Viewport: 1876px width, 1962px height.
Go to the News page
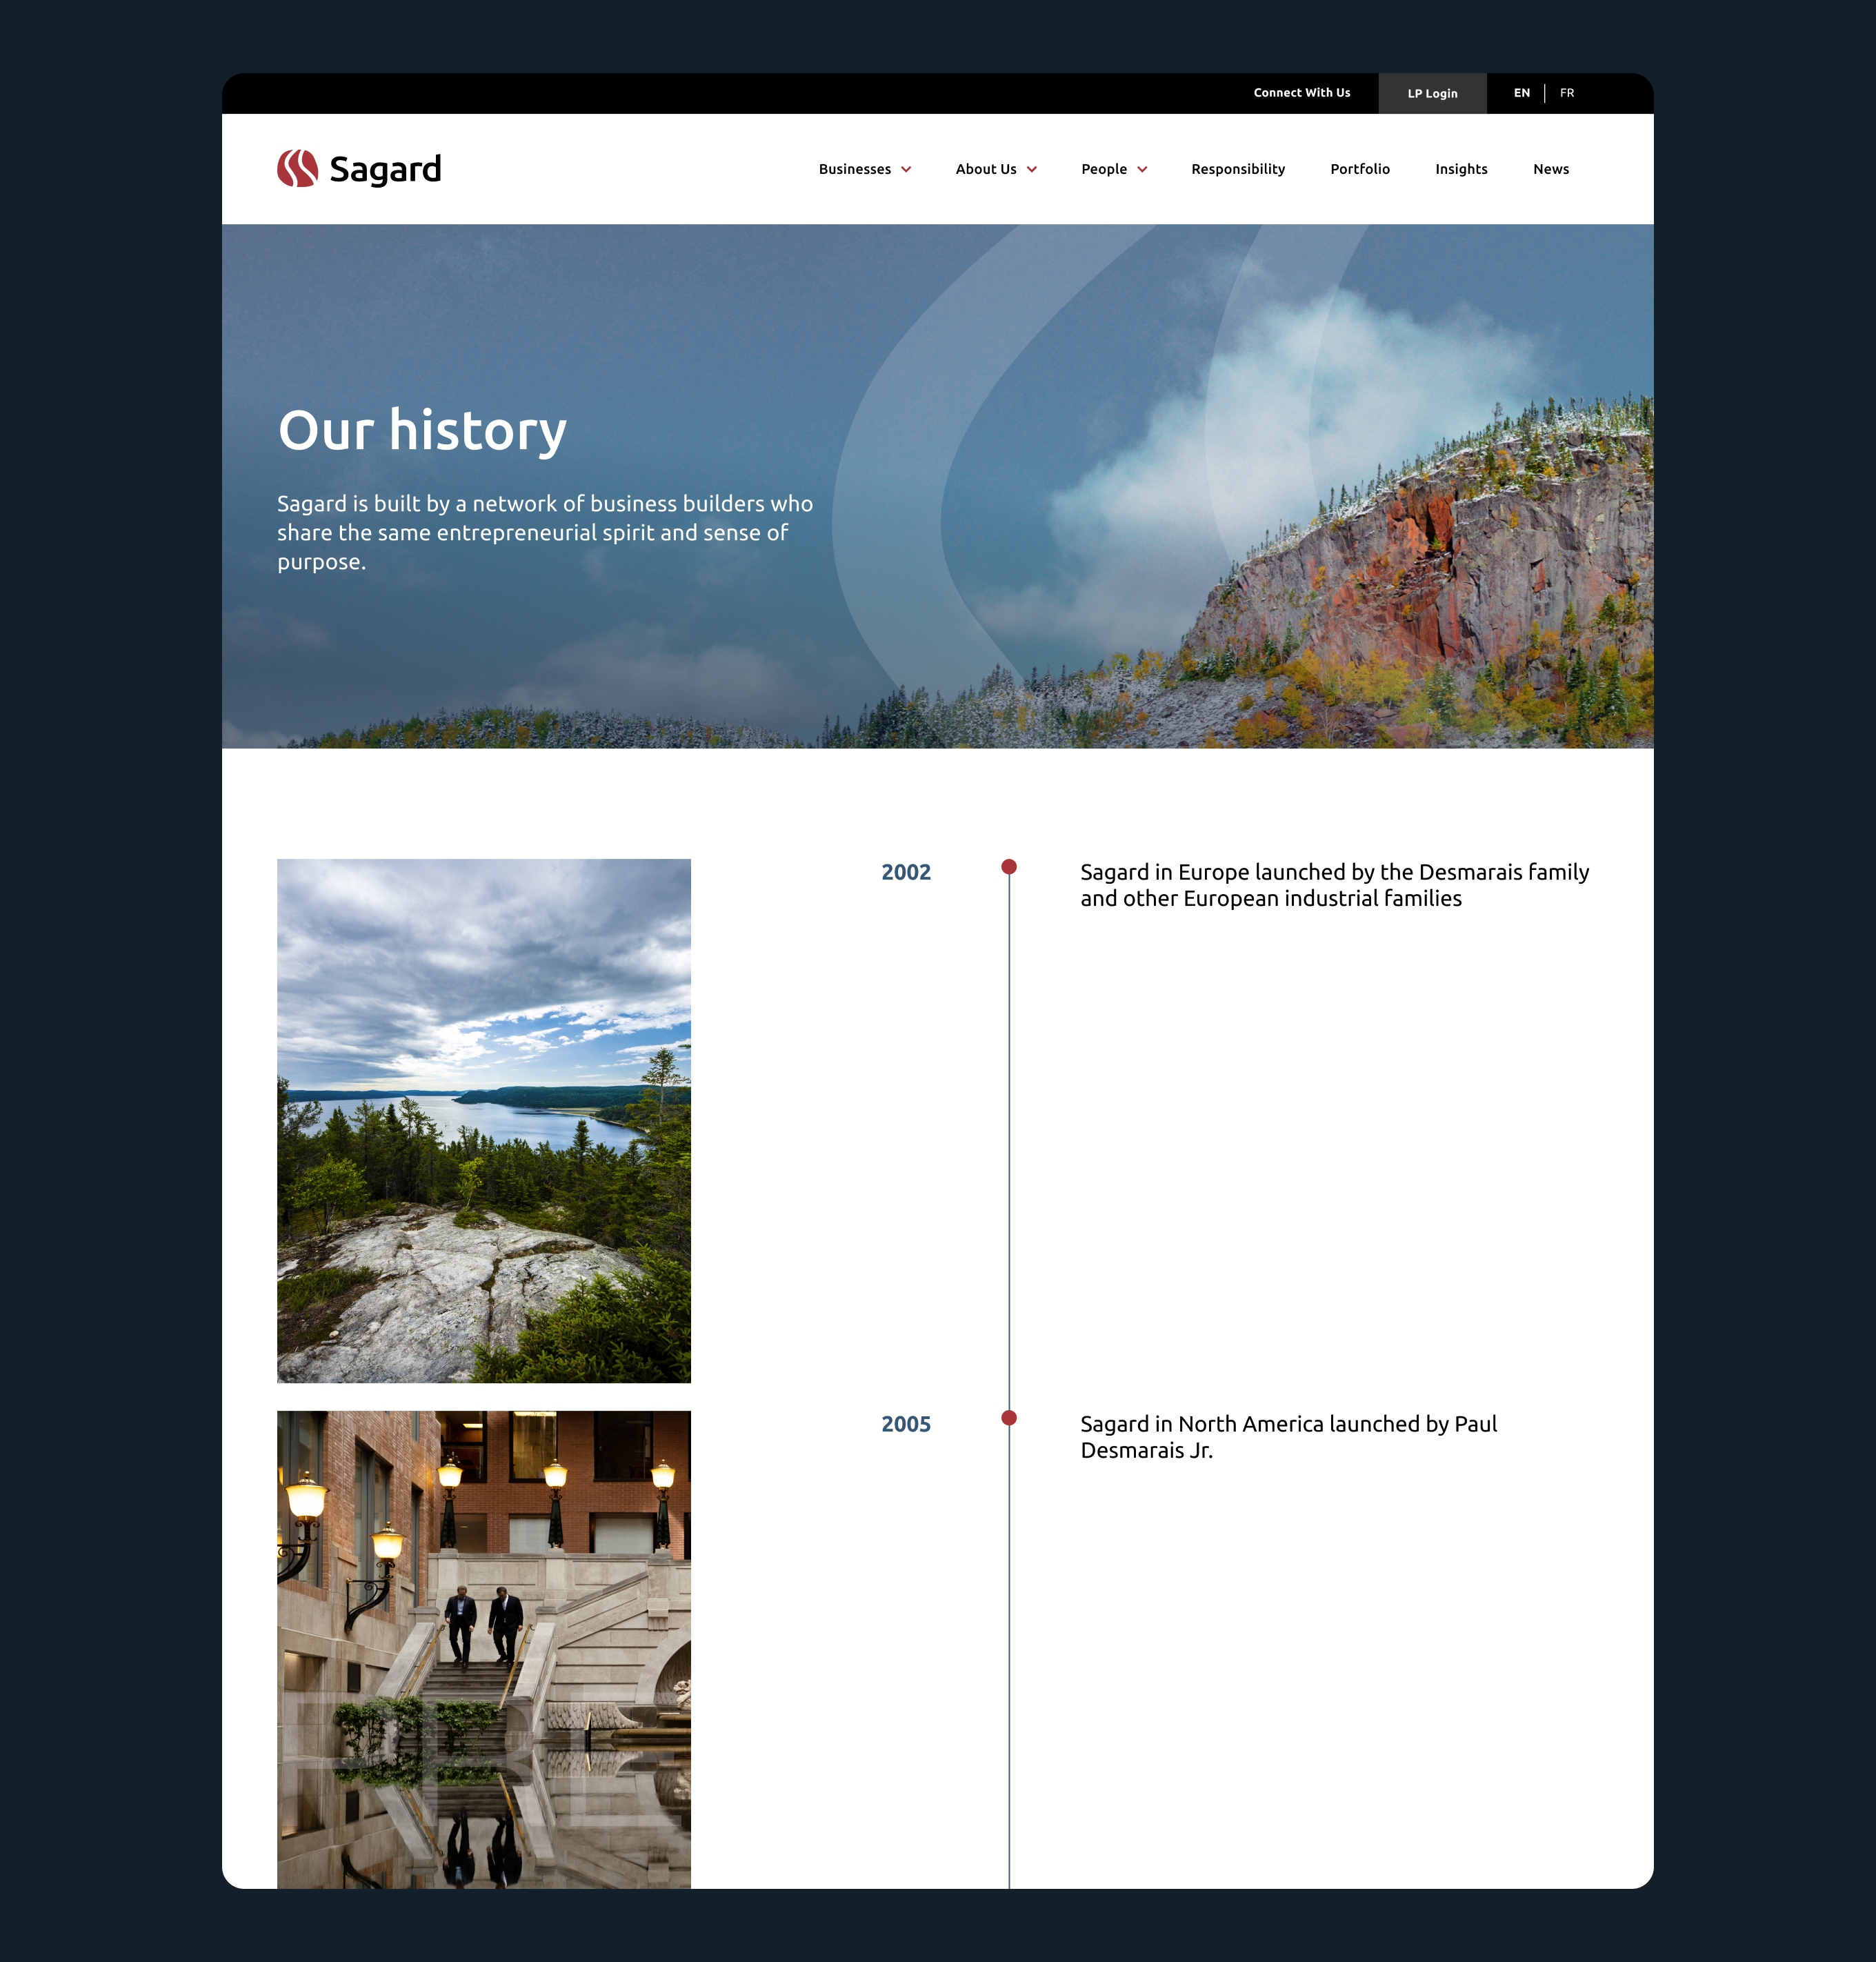tap(1550, 169)
